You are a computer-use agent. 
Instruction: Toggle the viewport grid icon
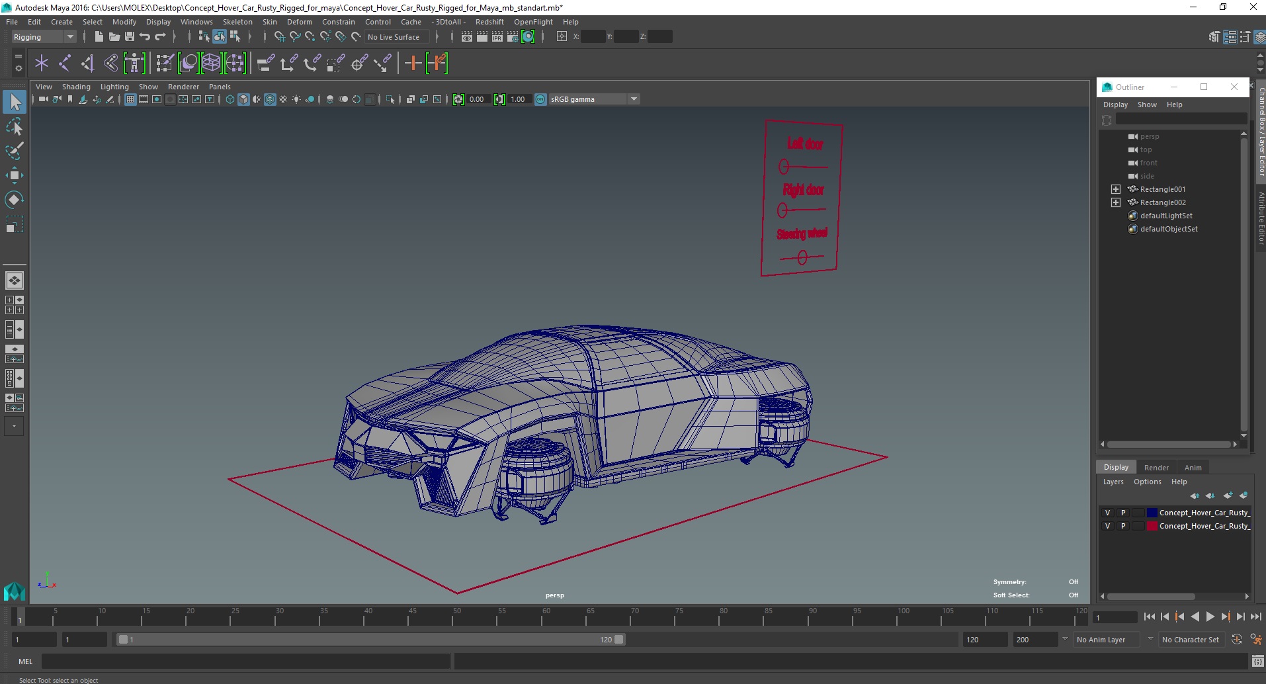[x=130, y=99]
